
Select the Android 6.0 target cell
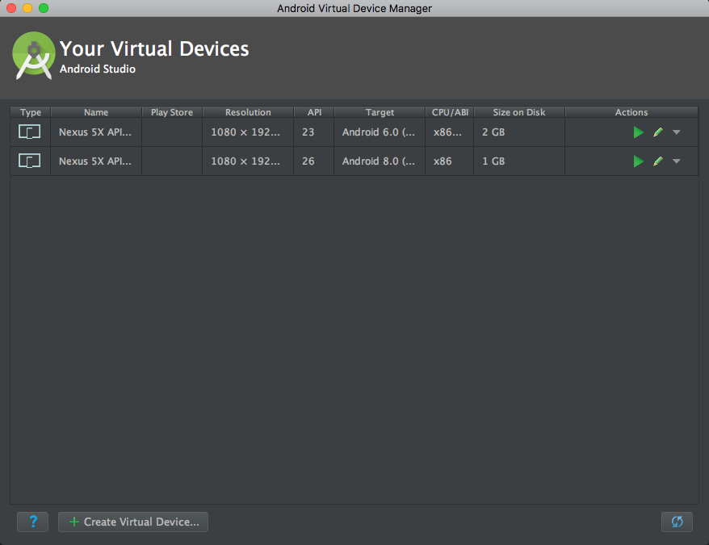pos(378,132)
